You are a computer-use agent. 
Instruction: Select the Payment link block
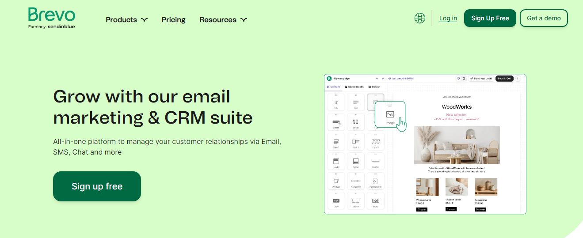[x=376, y=181]
